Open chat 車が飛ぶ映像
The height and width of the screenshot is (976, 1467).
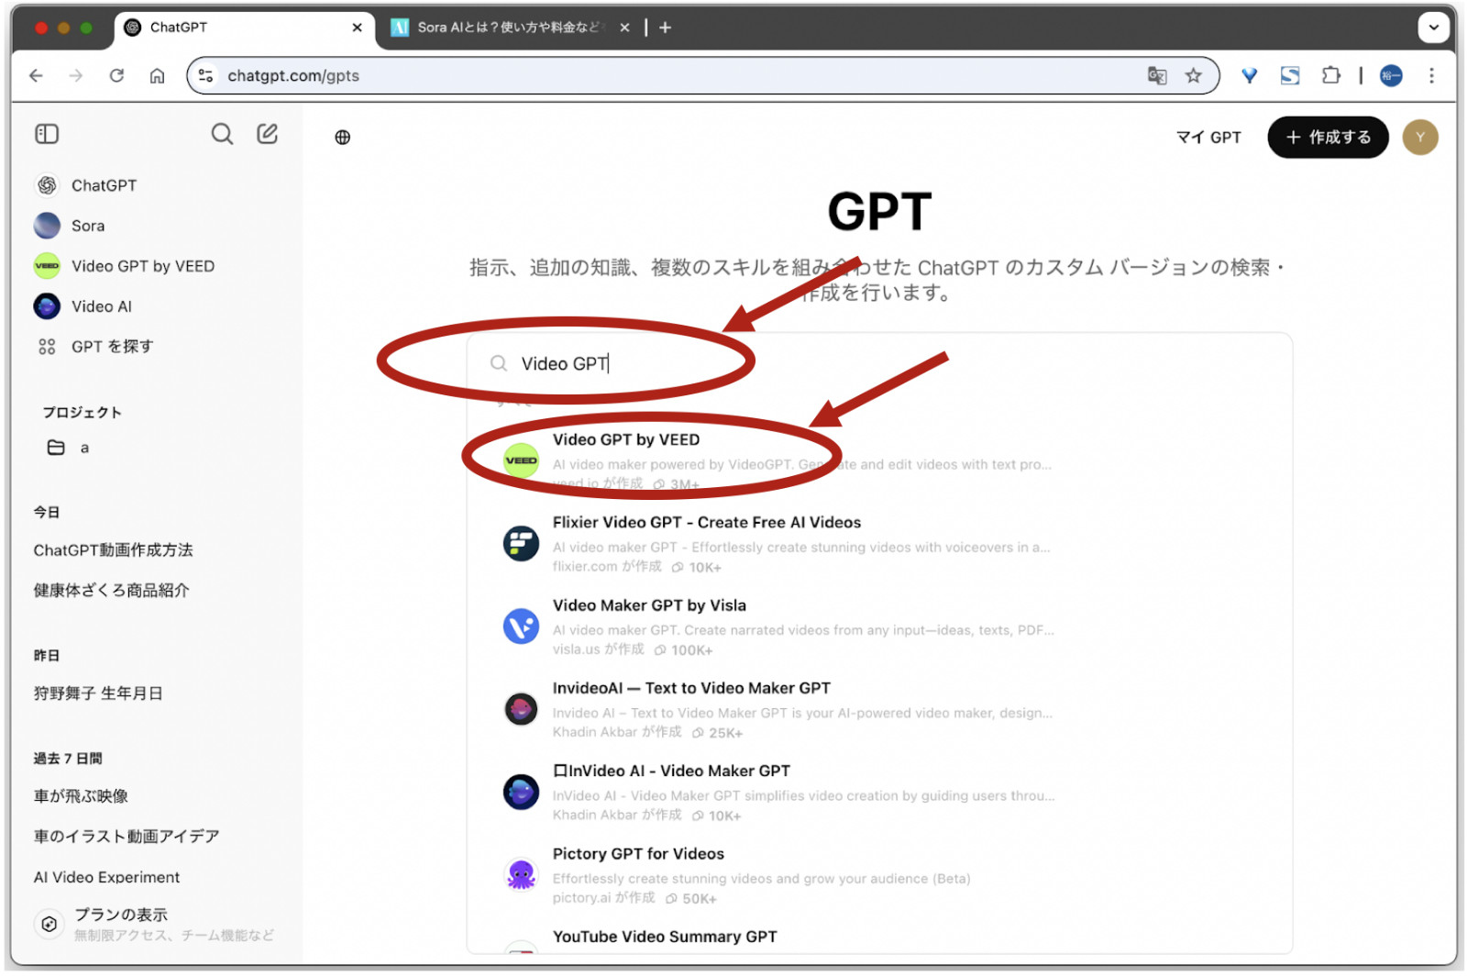point(81,796)
